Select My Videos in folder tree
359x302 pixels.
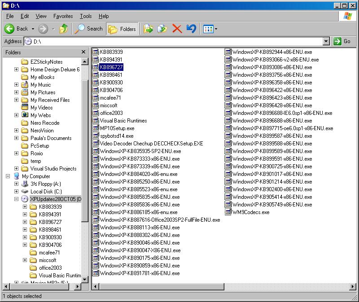pos(41,108)
